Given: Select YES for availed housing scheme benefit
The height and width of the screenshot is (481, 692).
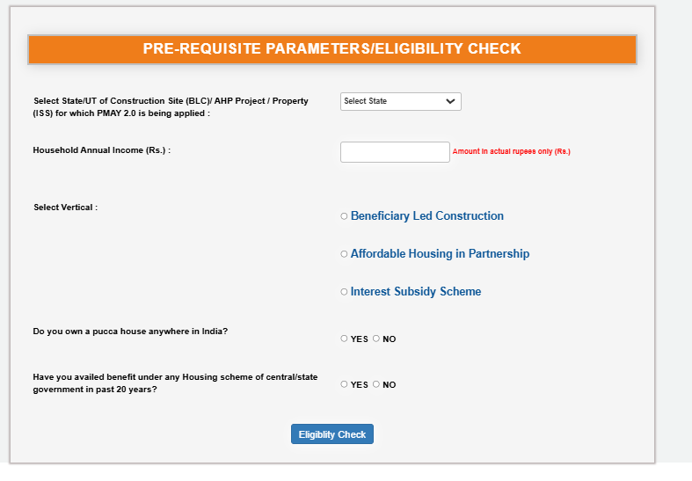Looking at the screenshot, I should click(344, 384).
